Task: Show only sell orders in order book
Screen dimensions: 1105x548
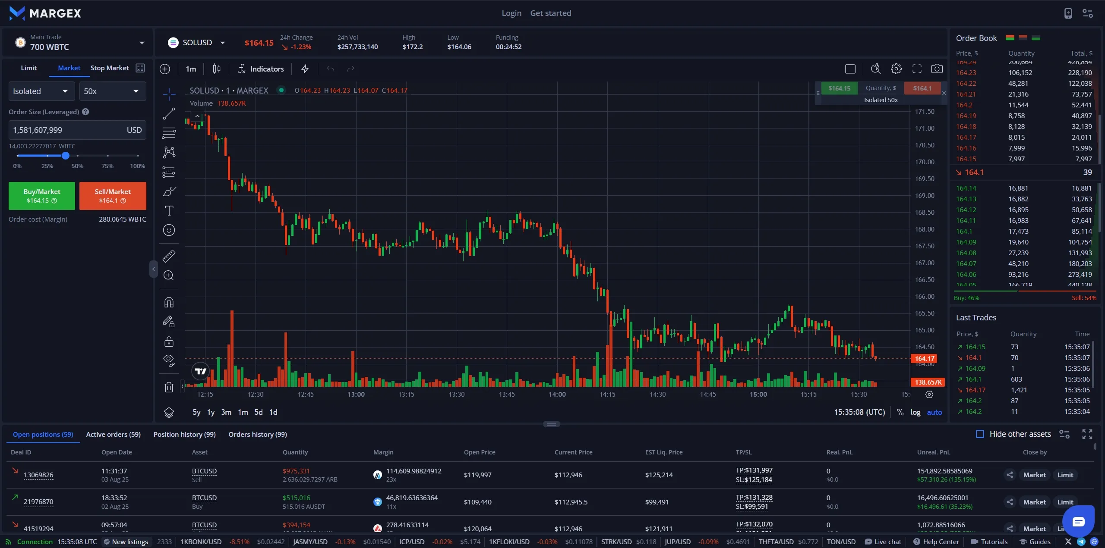Action: (x=1023, y=38)
